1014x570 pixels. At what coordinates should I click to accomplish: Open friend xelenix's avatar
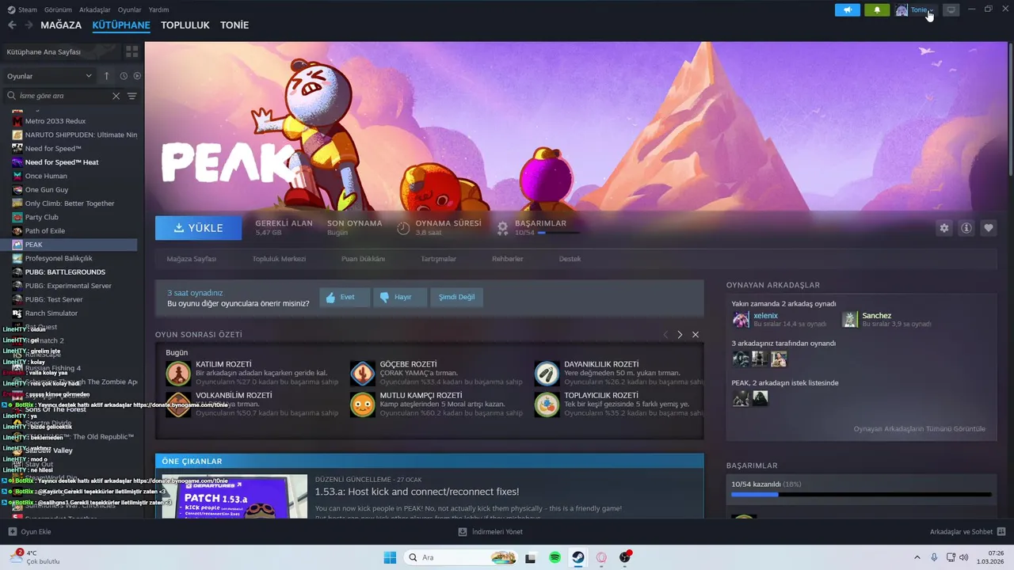[741, 319]
